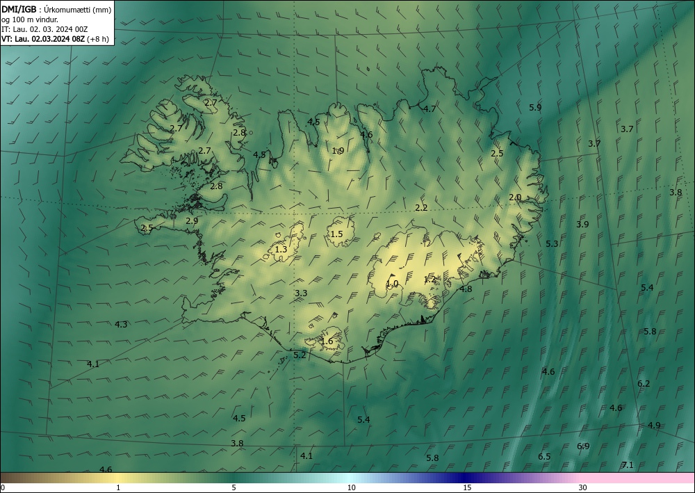Image resolution: width=695 pixels, height=493 pixels.
Task: Click the colour scale label "0"
Action: (x=3, y=487)
